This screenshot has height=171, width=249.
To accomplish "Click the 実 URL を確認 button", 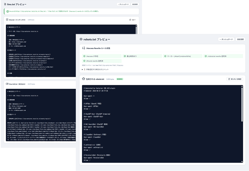I will pos(235,79).
